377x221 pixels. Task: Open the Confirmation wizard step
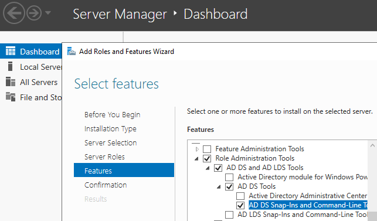click(x=106, y=185)
